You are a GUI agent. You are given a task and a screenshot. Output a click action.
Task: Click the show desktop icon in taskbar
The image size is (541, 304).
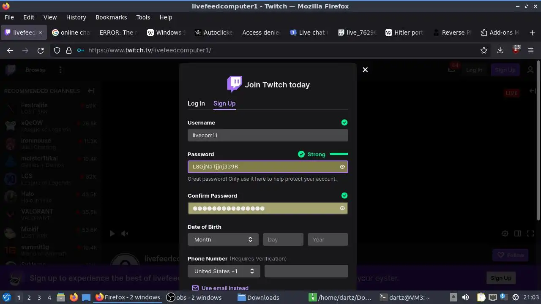tap(86, 297)
